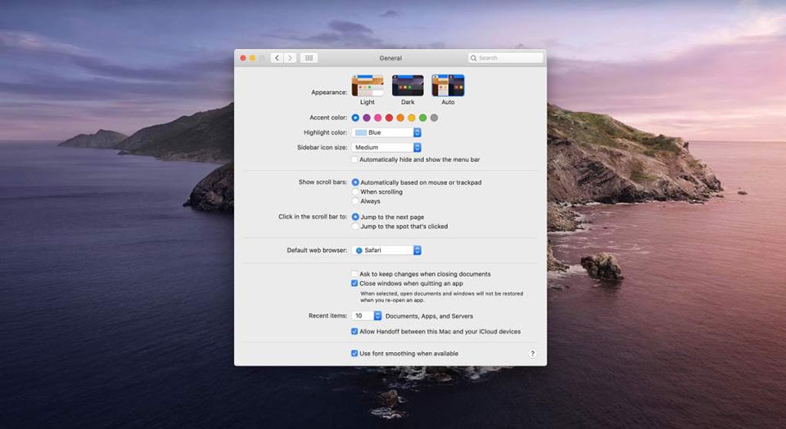Click the Light label under appearance

pyautogui.click(x=368, y=102)
